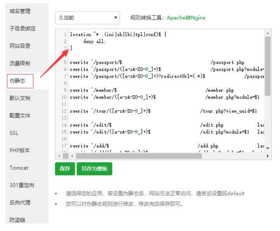Click 'rewrite ^/member/$' on line 9
The height and width of the screenshot is (231, 280).
93,90
